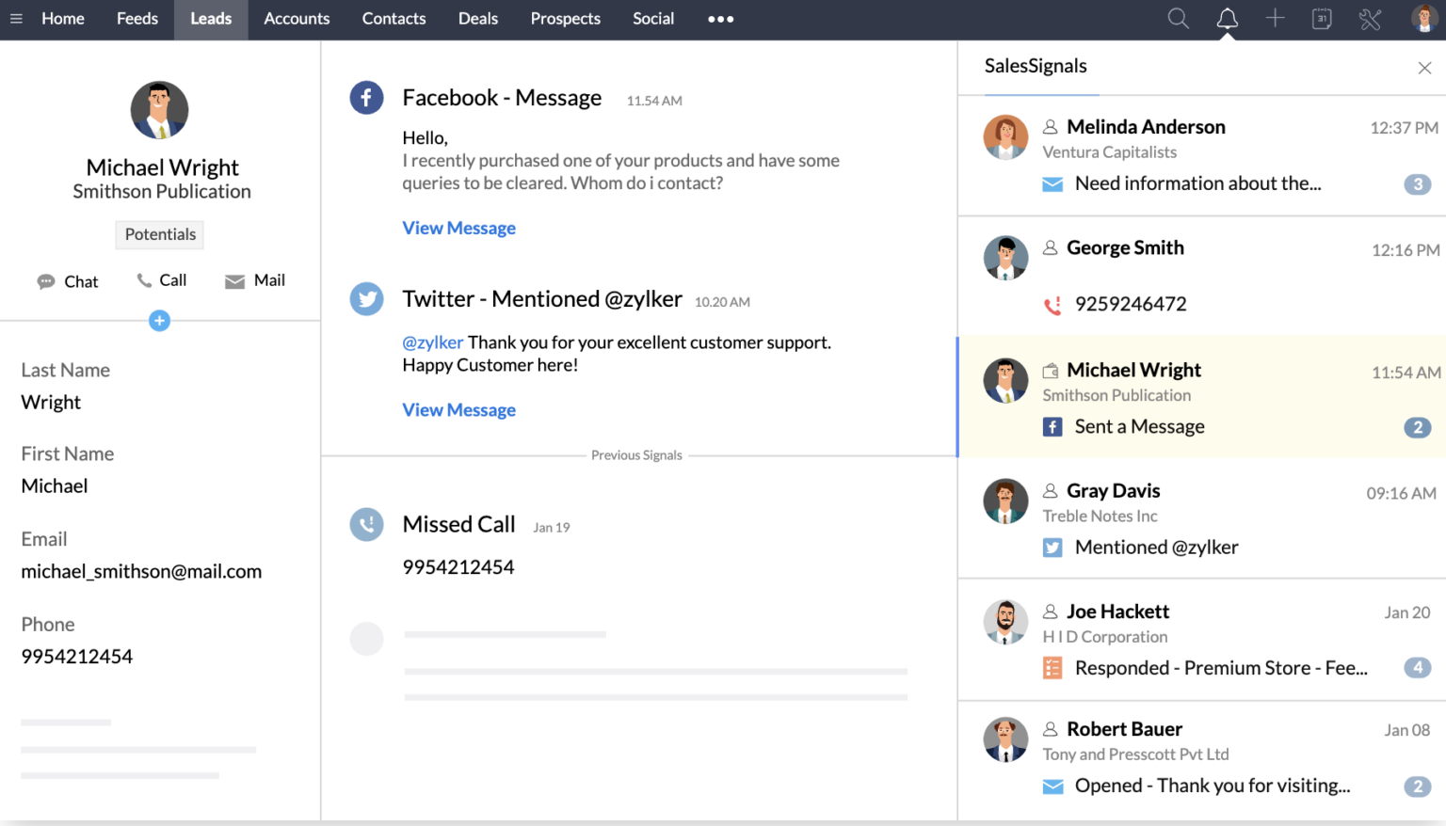Send Mail to Michael Wright
Viewport: 1446px width, 826px height.
pyautogui.click(x=255, y=280)
